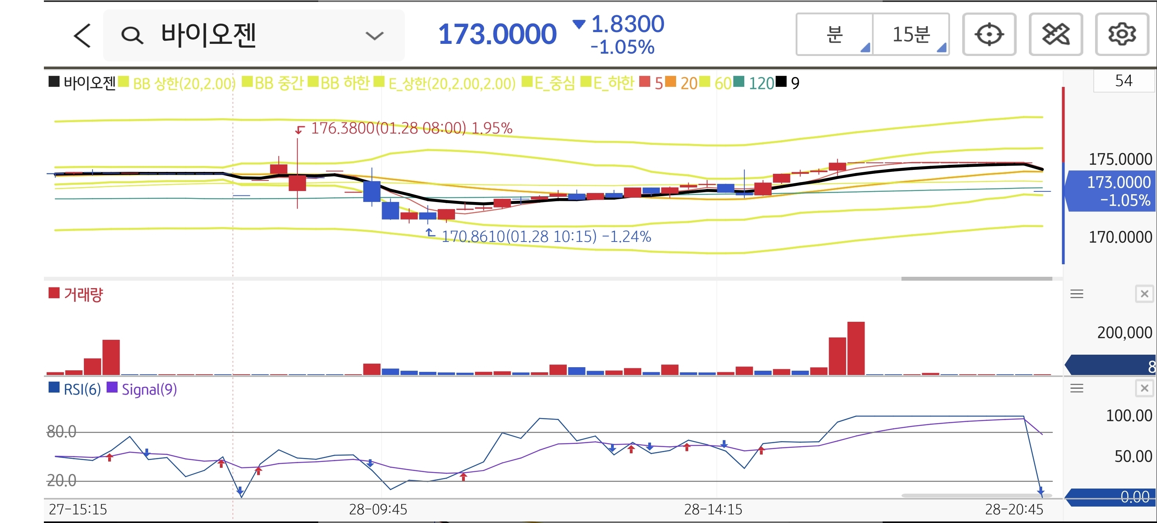The width and height of the screenshot is (1157, 523).
Task: Open RSI panel hamburger menu
Action: tap(1077, 388)
